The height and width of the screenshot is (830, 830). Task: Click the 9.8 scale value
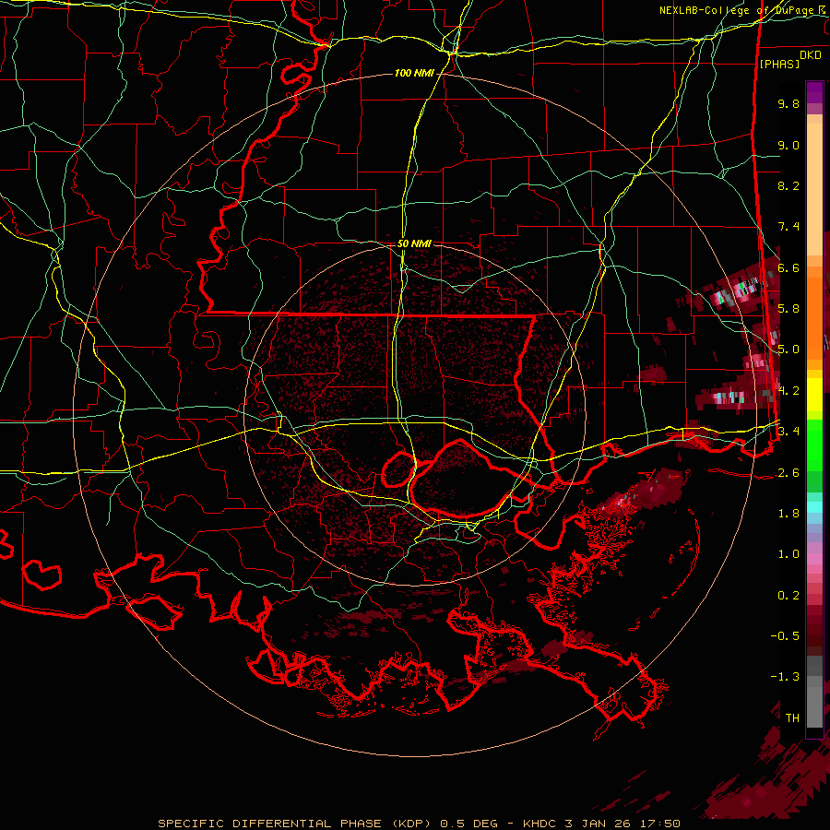click(788, 103)
